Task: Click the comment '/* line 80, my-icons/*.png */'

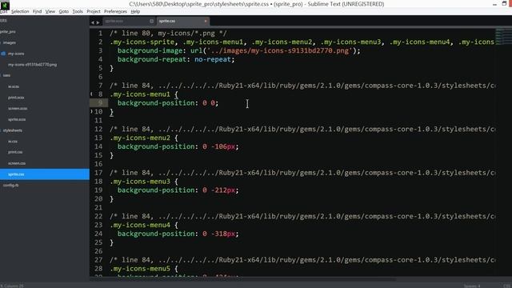Action: (168, 34)
